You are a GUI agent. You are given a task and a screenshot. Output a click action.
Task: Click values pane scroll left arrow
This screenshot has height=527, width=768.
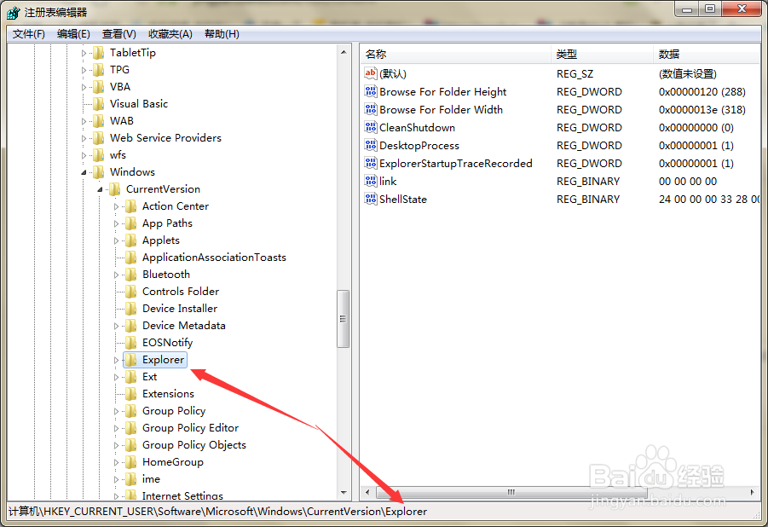pyautogui.click(x=368, y=492)
